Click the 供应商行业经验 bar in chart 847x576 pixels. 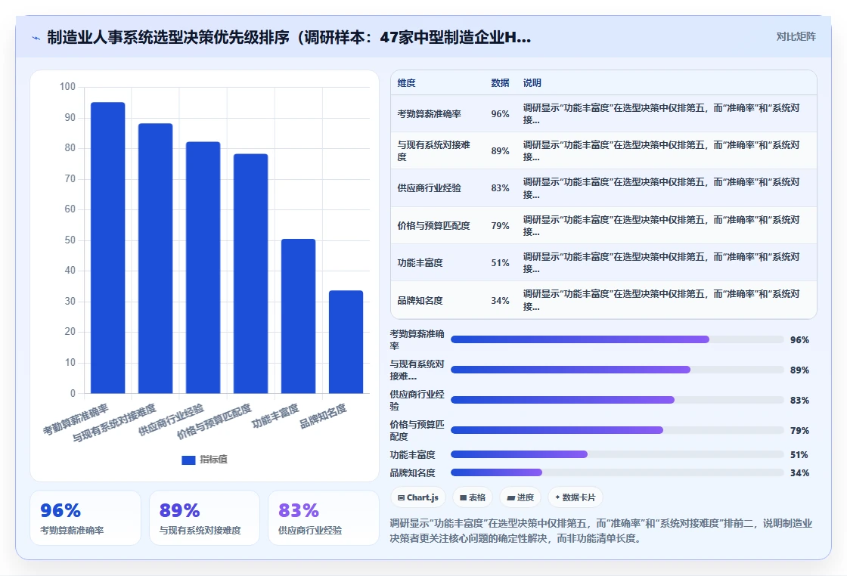203,268
